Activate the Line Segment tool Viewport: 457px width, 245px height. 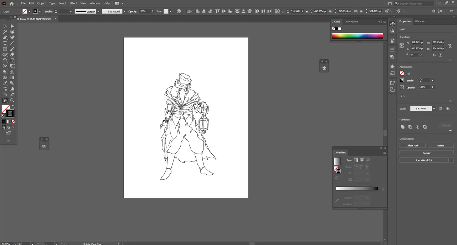[12, 43]
